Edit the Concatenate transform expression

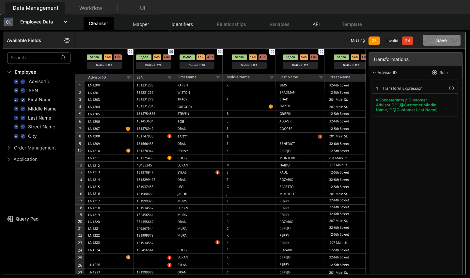(415, 105)
